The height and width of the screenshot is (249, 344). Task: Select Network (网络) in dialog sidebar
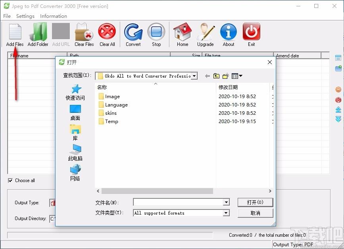75,173
